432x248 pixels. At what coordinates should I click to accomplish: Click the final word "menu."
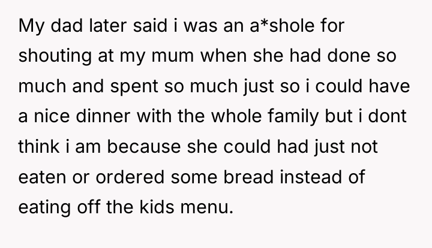[207, 207]
